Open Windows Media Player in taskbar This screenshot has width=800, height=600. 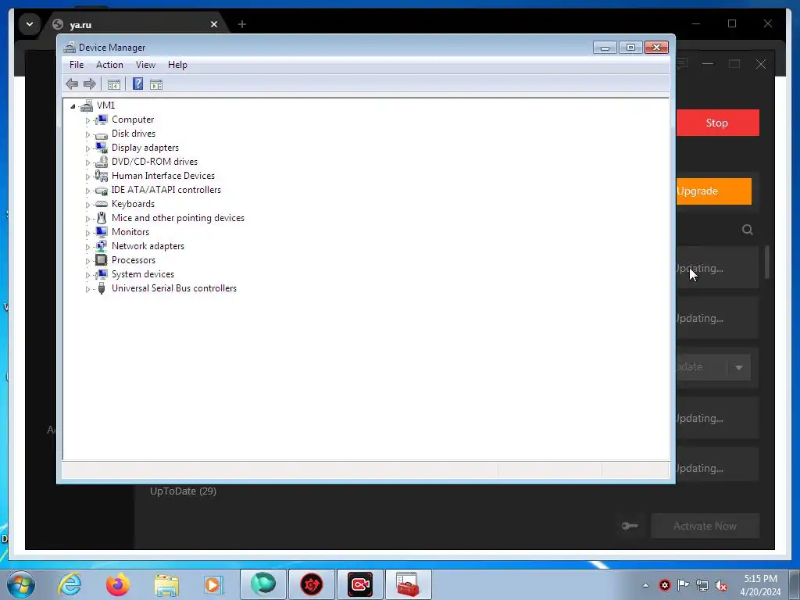pyautogui.click(x=214, y=584)
